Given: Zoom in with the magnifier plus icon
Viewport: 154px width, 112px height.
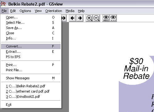Looking at the screenshot, I should pos(89,18).
